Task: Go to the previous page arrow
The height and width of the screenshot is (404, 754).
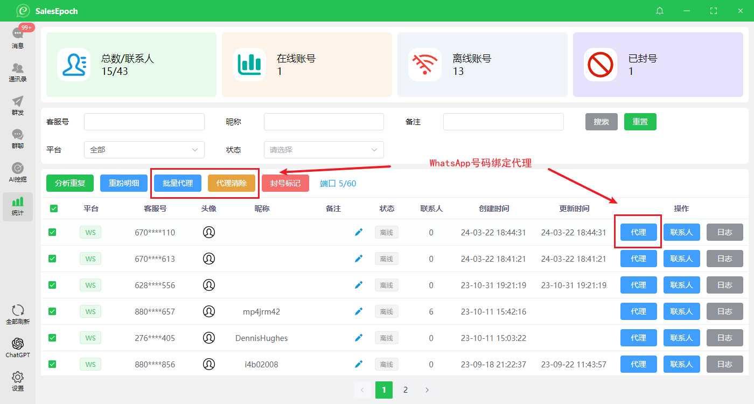Action: pos(362,390)
